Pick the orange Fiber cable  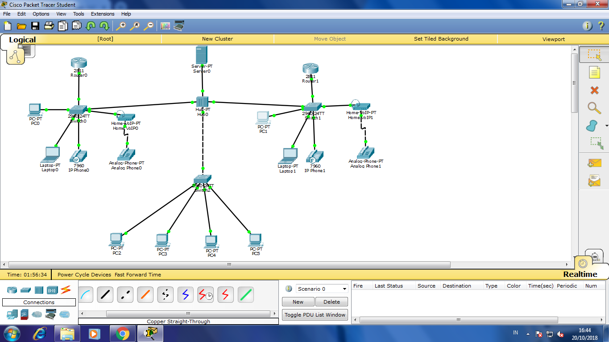(x=145, y=294)
